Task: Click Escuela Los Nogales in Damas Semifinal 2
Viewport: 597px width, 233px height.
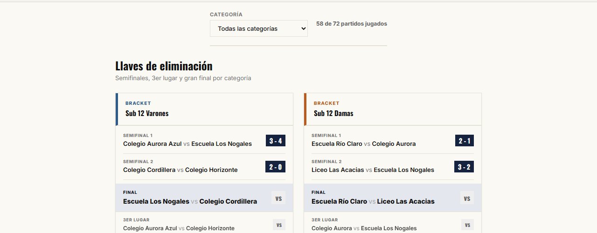Action: point(404,170)
